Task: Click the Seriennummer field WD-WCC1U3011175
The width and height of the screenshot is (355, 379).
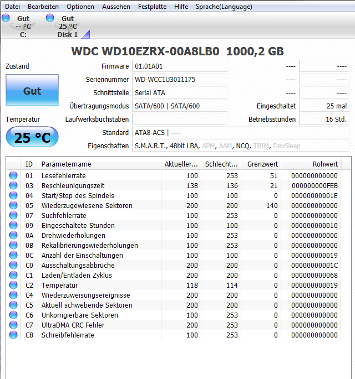Action: point(180,80)
